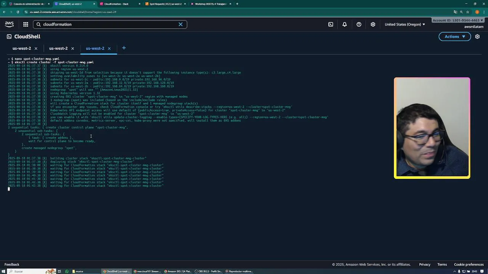Click the CloudShell service header icon
The image size is (488, 274).
[x=9, y=37]
